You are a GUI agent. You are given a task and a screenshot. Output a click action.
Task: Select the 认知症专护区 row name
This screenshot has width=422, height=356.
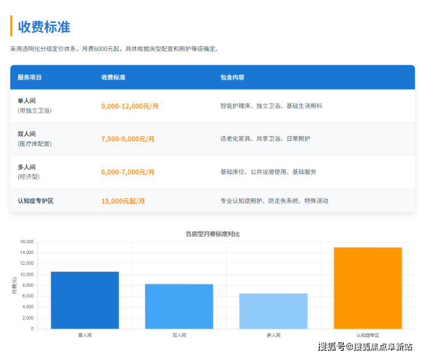35,201
